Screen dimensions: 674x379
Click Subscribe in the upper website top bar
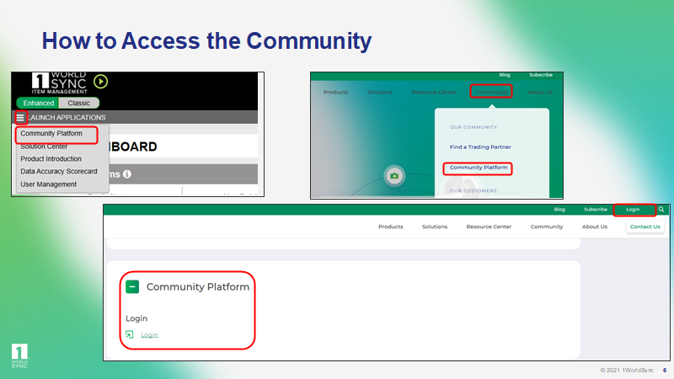[541, 75]
